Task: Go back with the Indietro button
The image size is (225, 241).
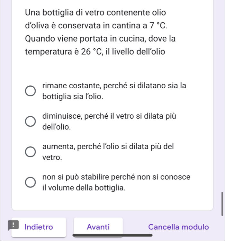Action: click(39, 227)
